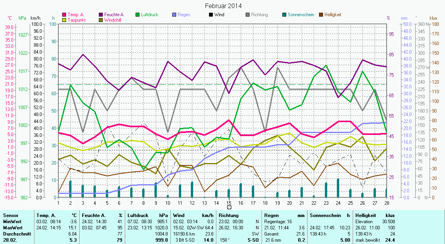Select day 28 on the x-axis
Screen dimensions: 445x244
click(x=387, y=202)
